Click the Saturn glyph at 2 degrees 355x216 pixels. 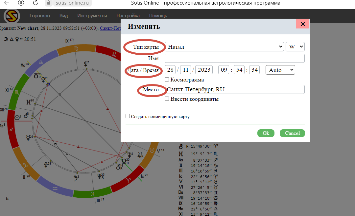pyautogui.click(x=76, y=178)
